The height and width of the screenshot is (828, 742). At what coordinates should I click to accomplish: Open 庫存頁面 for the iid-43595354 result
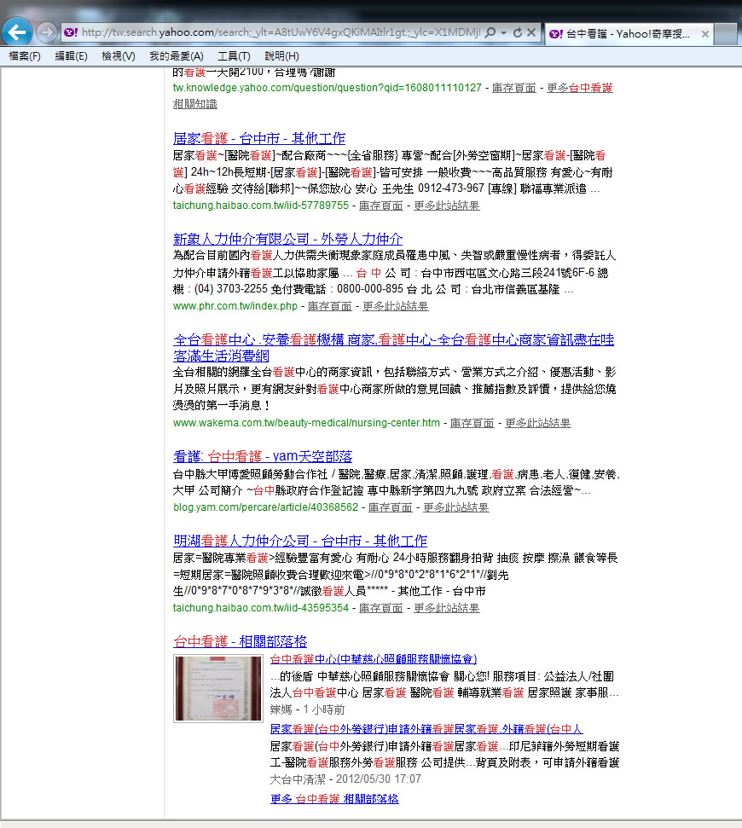[x=380, y=608]
